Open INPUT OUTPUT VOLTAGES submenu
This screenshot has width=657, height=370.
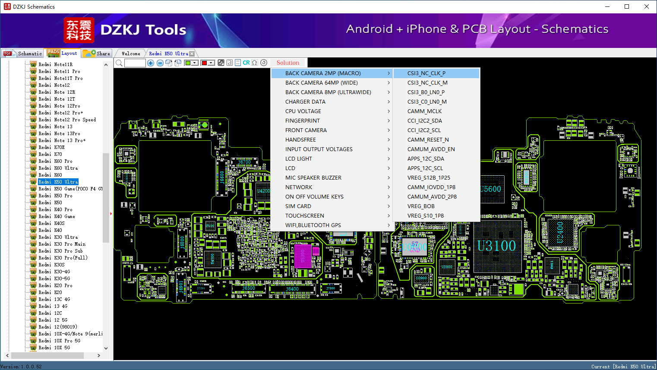(332, 149)
